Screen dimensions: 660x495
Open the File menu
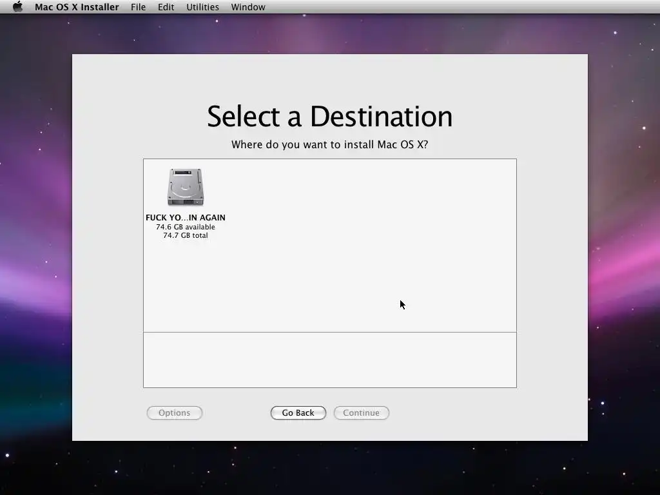point(138,7)
